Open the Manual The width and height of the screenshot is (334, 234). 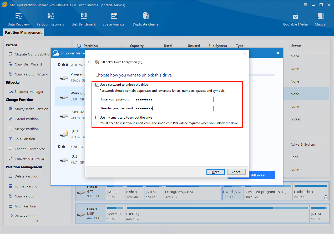pos(320,19)
